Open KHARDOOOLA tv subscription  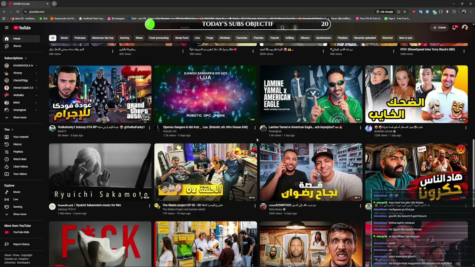(20, 66)
